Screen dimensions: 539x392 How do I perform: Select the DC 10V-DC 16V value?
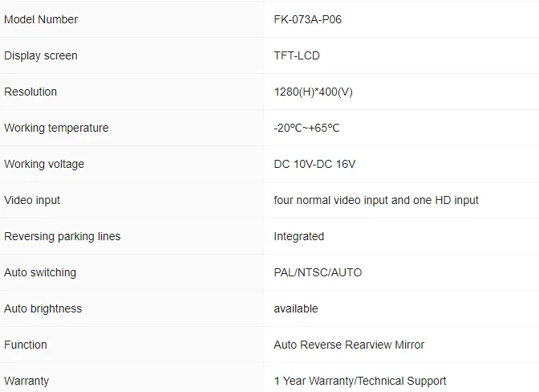(314, 164)
